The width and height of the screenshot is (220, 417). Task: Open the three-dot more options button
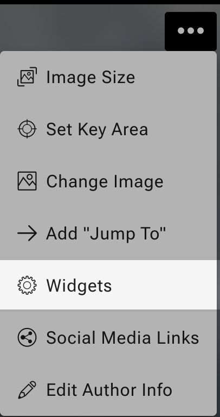[x=191, y=31]
